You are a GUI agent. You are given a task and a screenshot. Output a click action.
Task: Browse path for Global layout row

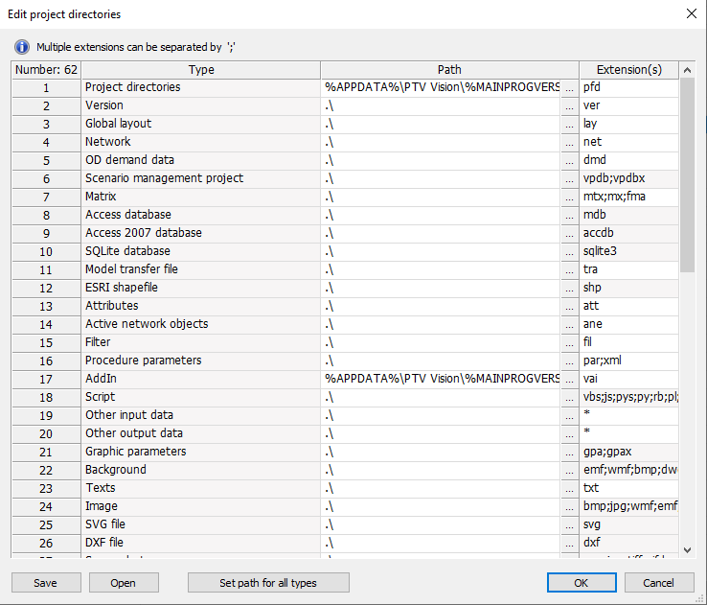tap(569, 124)
